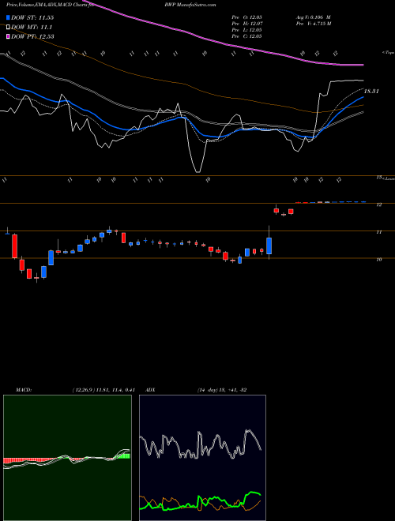Viewport: 395px width, 521px height.
Task: Open the dark blue ADX indicator panel
Action: (x=202, y=458)
